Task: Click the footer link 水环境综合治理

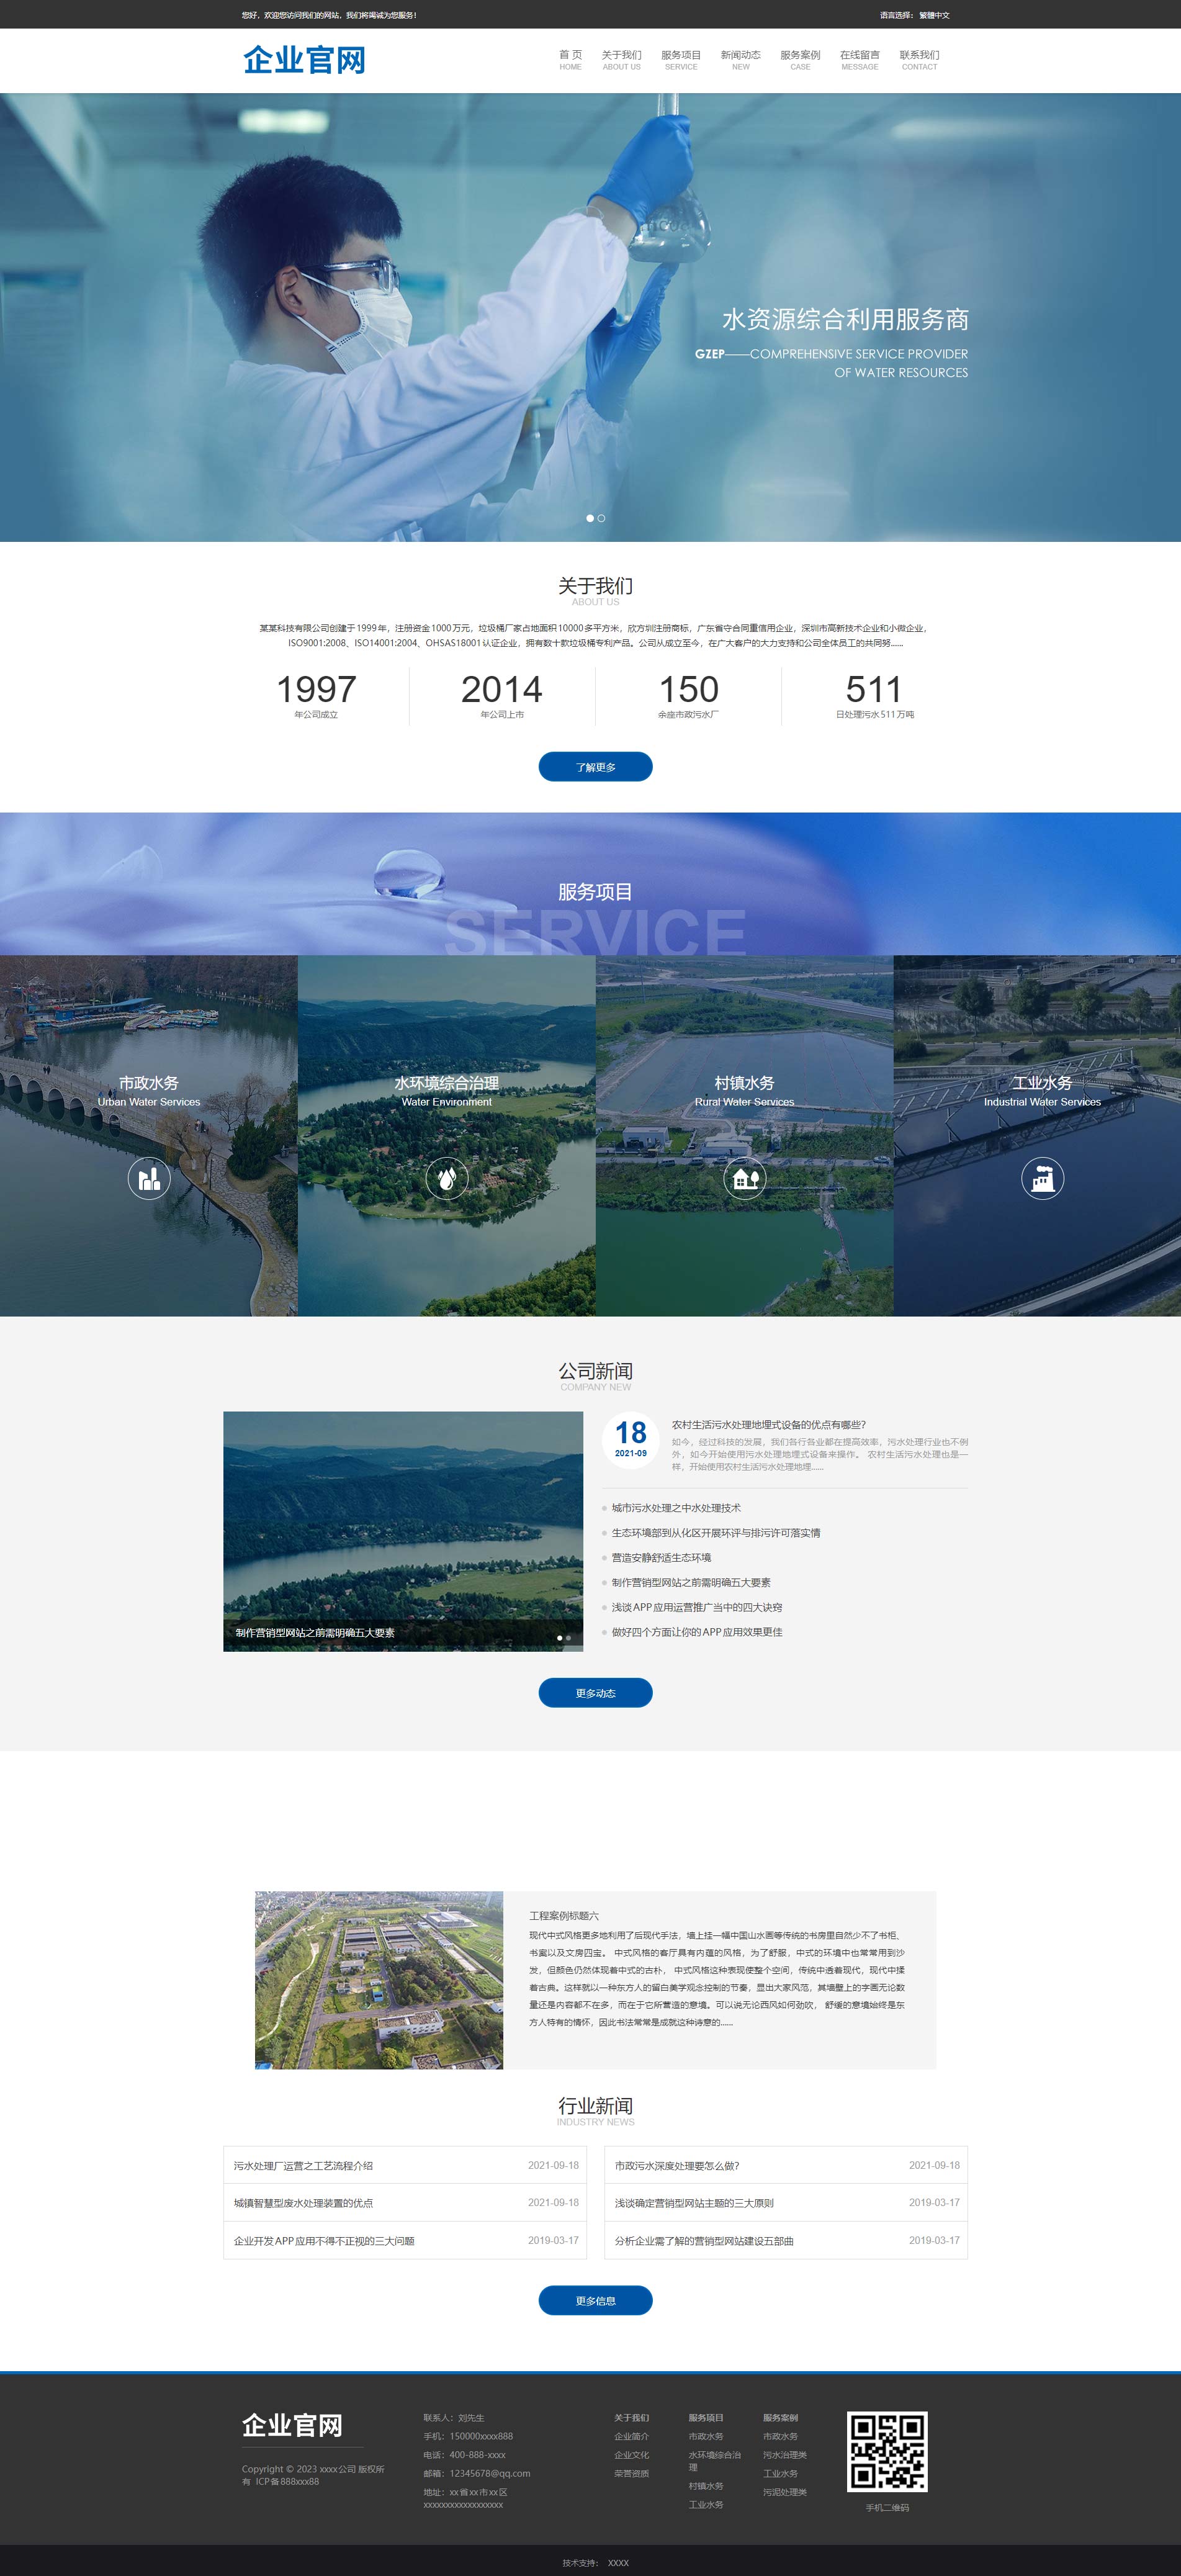Action: click(714, 2461)
